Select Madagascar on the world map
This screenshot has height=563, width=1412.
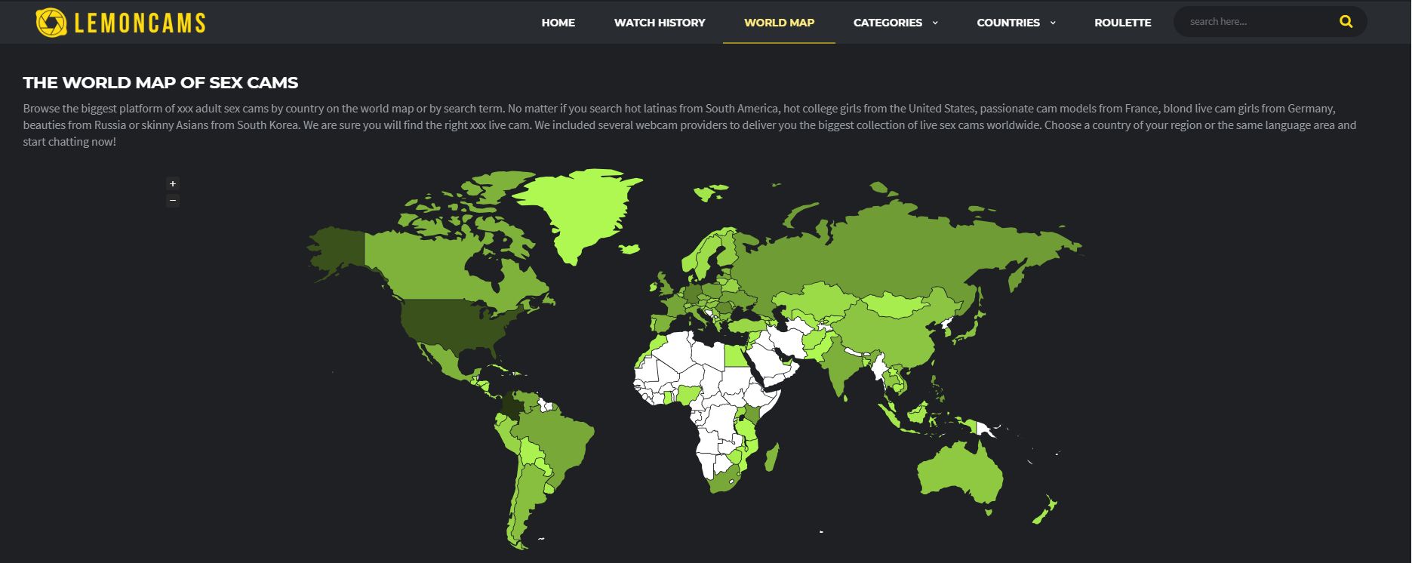pyautogui.click(x=771, y=458)
